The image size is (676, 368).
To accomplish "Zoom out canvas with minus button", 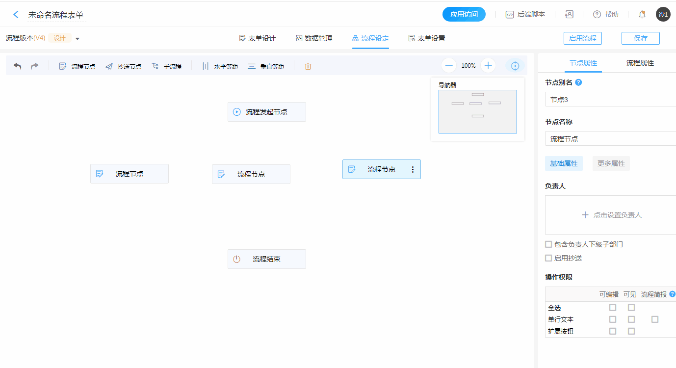I will pos(448,66).
